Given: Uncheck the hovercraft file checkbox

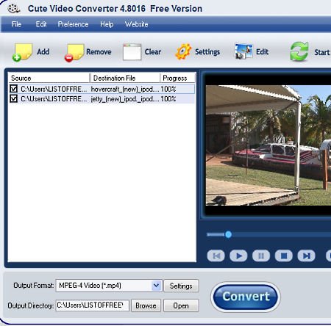Looking at the screenshot, I should pos(14,89).
